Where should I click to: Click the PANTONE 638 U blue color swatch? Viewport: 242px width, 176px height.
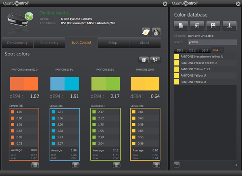coord(65,84)
